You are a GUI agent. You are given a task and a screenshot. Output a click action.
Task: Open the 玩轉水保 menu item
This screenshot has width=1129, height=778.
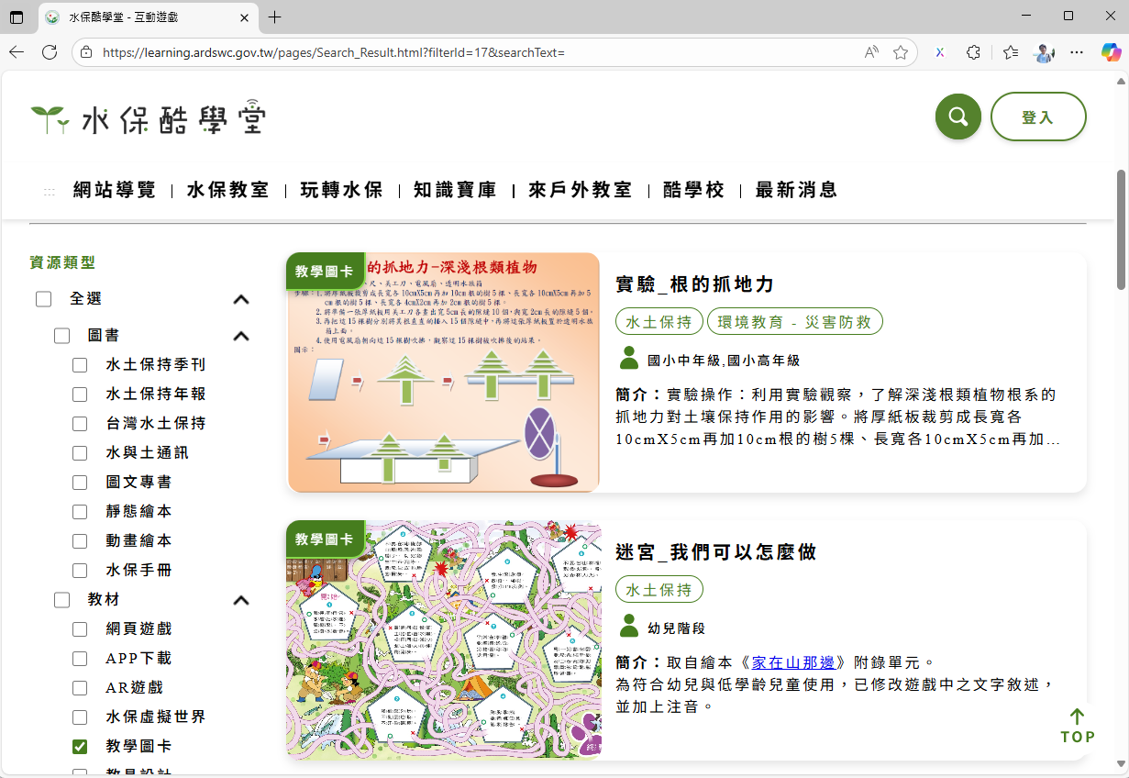click(x=342, y=190)
